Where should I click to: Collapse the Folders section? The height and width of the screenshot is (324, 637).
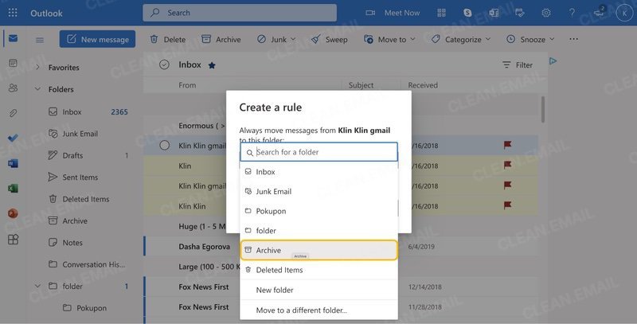(37, 89)
